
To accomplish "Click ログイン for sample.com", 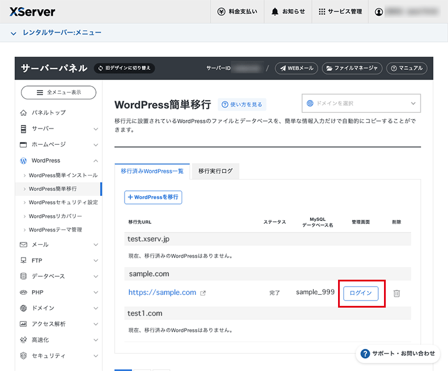I will (361, 293).
